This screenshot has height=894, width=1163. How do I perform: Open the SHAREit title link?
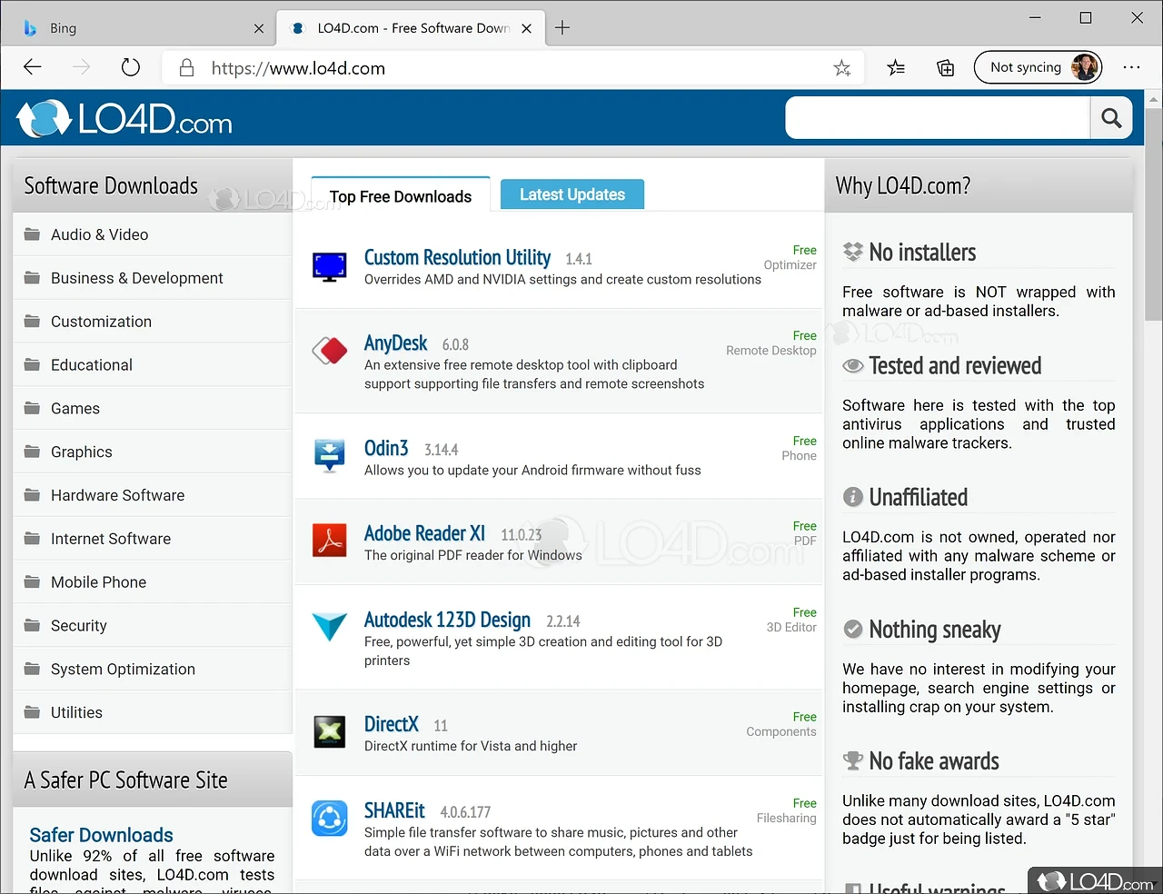[394, 810]
